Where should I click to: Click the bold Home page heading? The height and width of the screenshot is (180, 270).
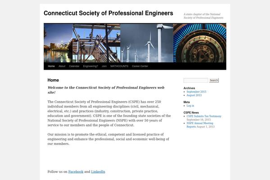pos(53,80)
